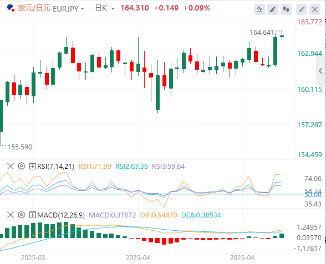Image resolution: width=326 pixels, height=264 pixels.
Task: Click the high price label 164.641
Action: tap(262, 33)
